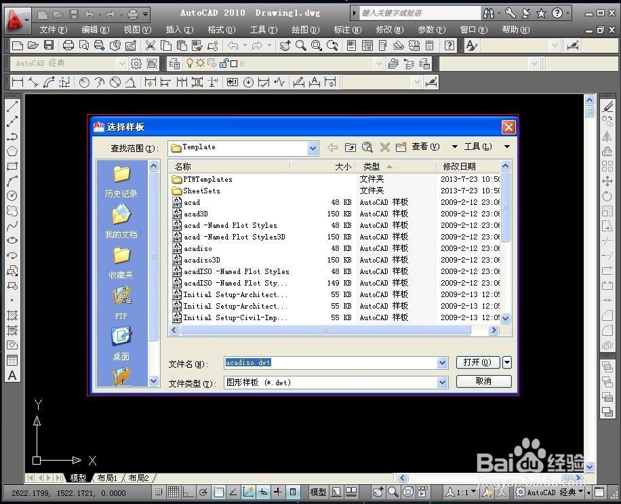Click the Save icon in standard toolbar
621x504 pixels.
(x=49, y=45)
